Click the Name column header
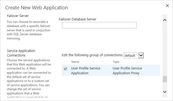 75,62
